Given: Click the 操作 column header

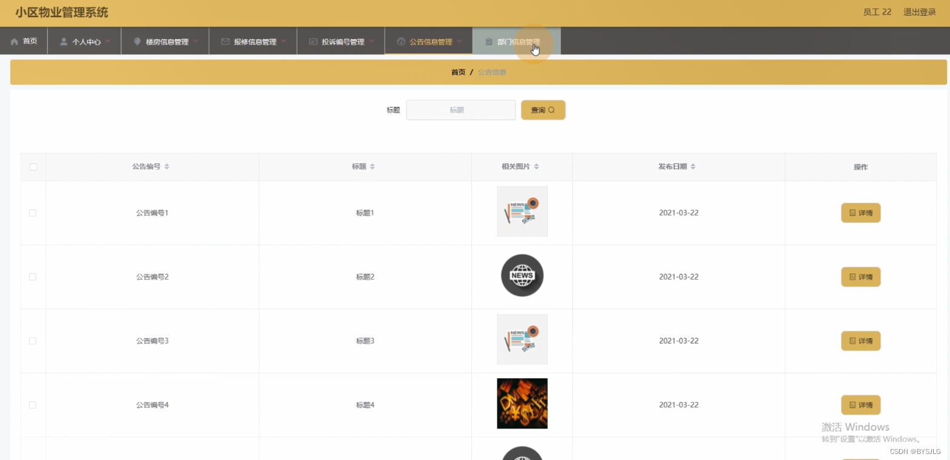Looking at the screenshot, I should (x=860, y=167).
